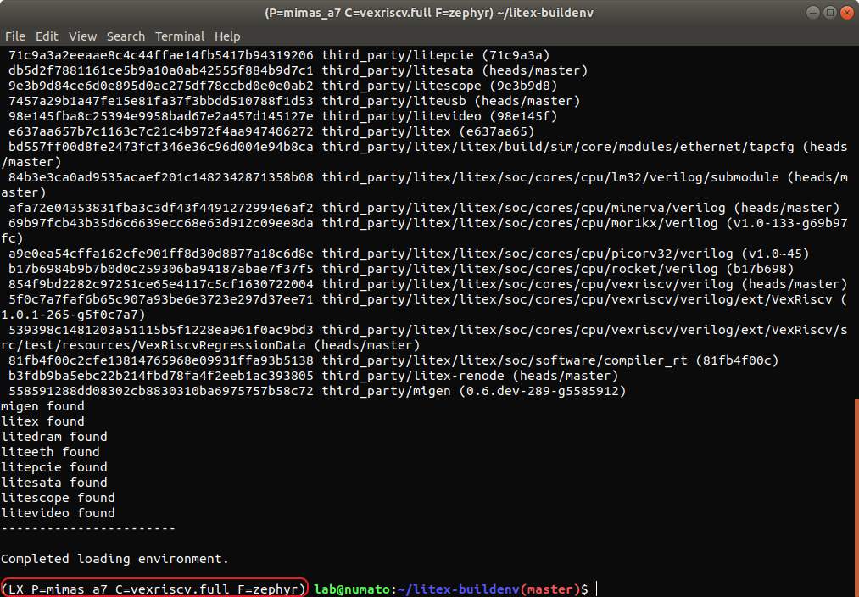Click the window title bar text
The width and height of the screenshot is (859, 597).
pyautogui.click(x=429, y=13)
